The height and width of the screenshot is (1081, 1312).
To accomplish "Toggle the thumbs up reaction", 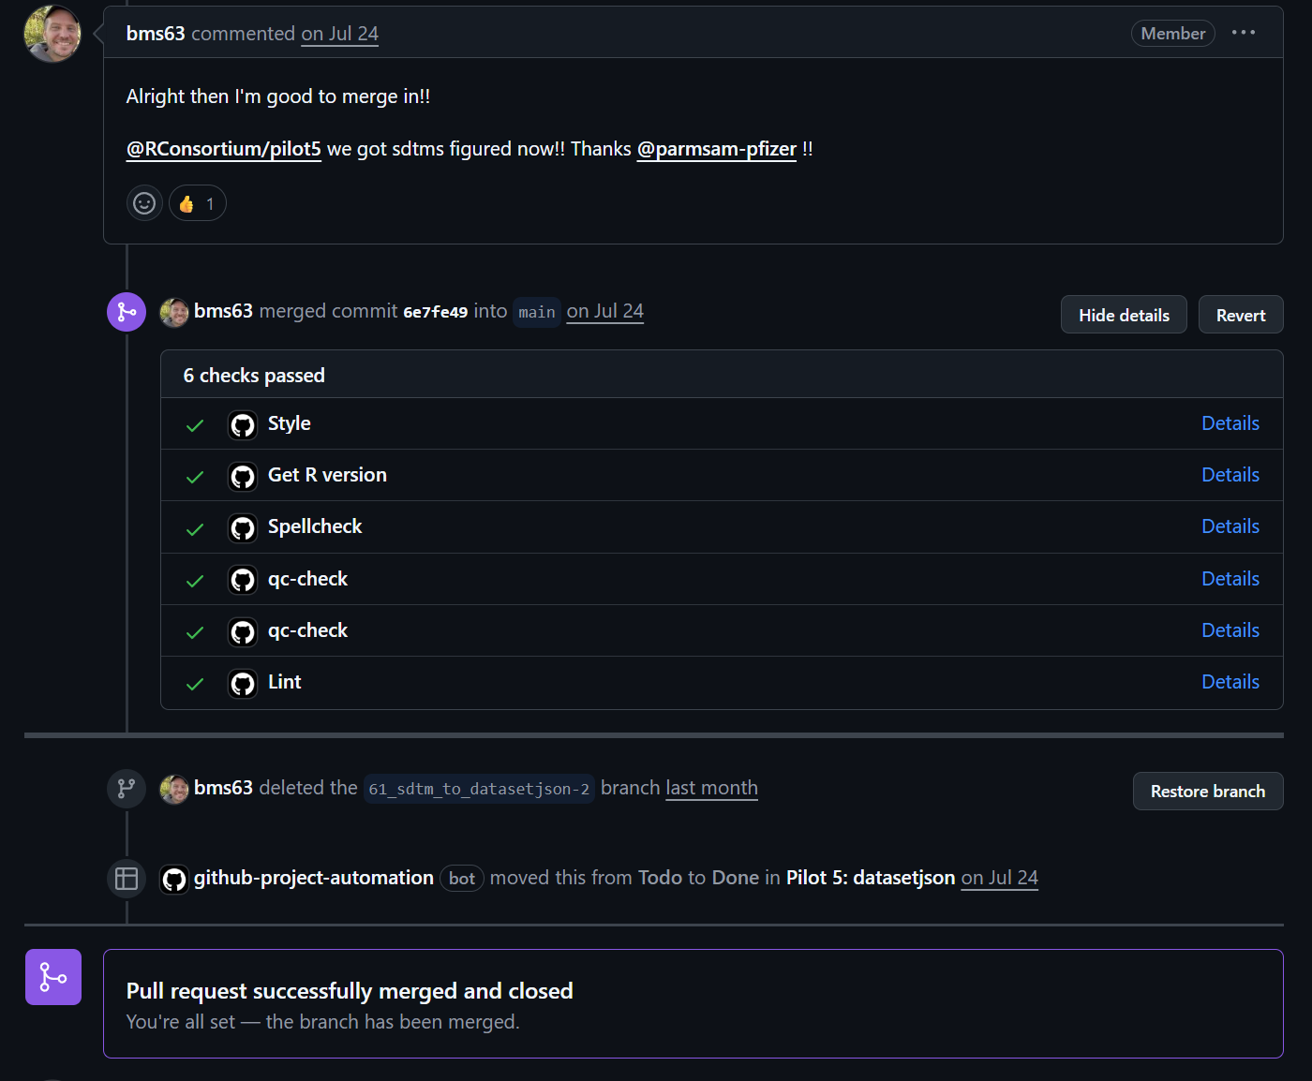I will (198, 203).
